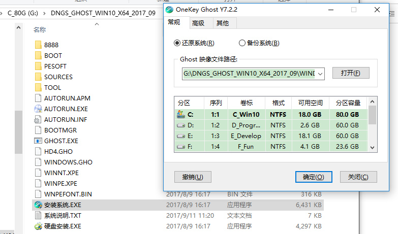Select the PESOFT folder icon
398x234 pixels.
click(x=38, y=66)
